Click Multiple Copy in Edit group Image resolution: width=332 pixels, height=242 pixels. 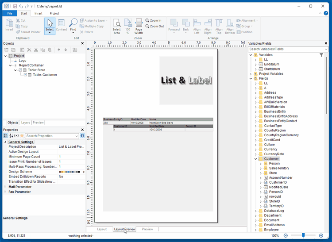pos(92,26)
